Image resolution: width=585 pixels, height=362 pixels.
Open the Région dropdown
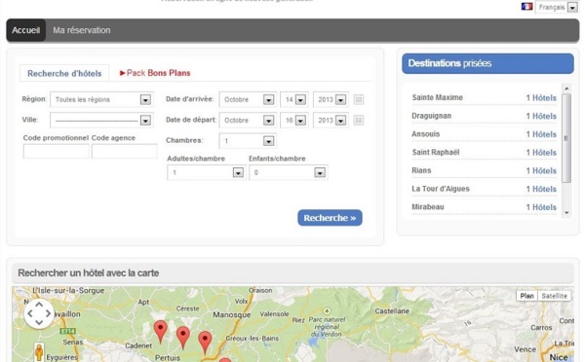(101, 99)
